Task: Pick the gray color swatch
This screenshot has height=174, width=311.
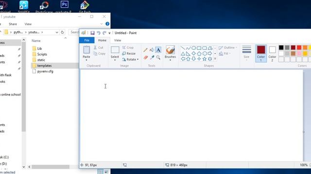Action: pos(287,47)
